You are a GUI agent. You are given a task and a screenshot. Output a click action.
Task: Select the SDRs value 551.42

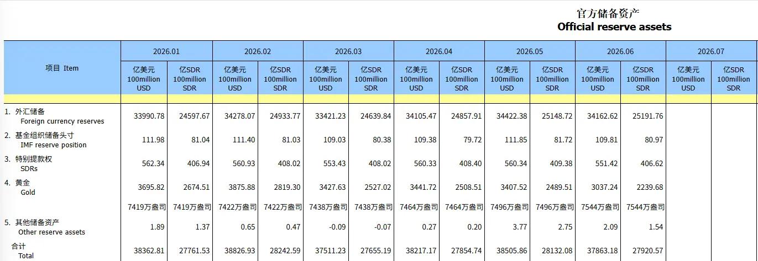[607, 163]
